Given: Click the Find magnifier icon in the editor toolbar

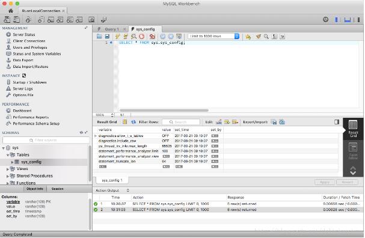Looking at the screenshot, I should pyautogui.click(x=266, y=36).
